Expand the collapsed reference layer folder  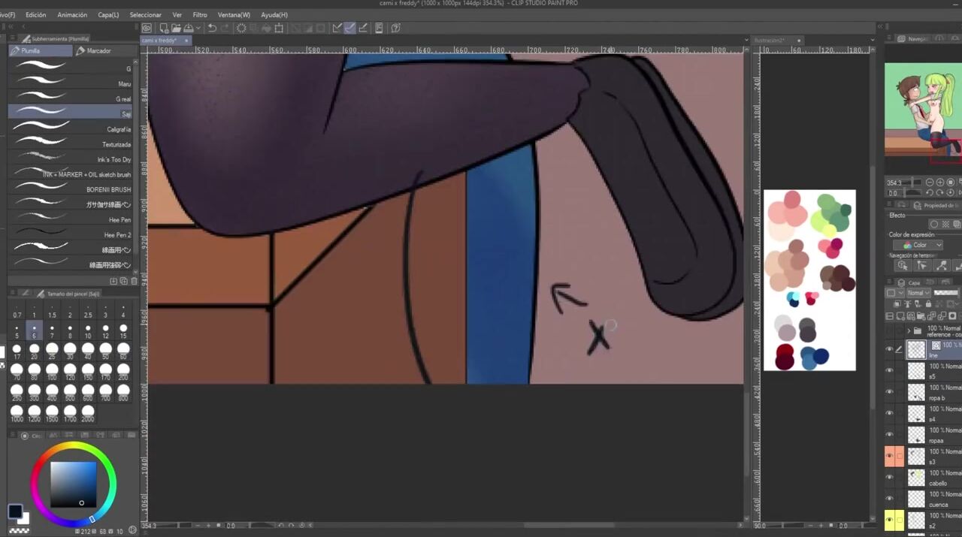point(909,330)
